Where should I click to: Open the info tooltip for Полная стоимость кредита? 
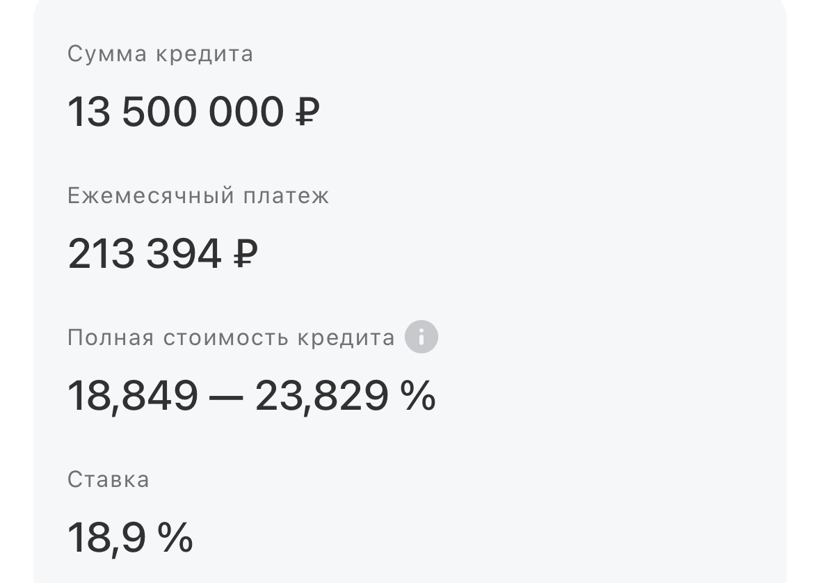(x=421, y=337)
